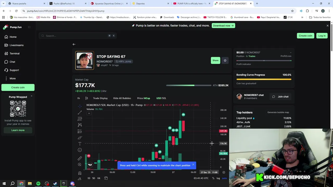Click the Bonding Curve Progress bar
333x187 pixels.
tap(264, 79)
